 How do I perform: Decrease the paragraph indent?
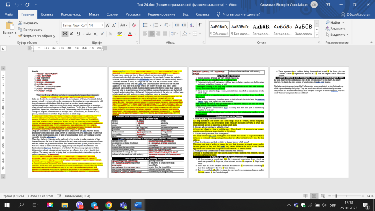(177, 25)
